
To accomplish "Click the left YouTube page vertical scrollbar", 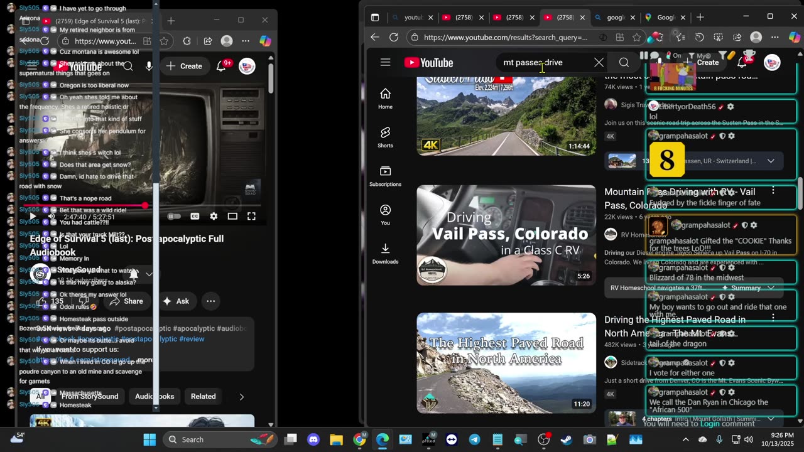I will [271, 78].
